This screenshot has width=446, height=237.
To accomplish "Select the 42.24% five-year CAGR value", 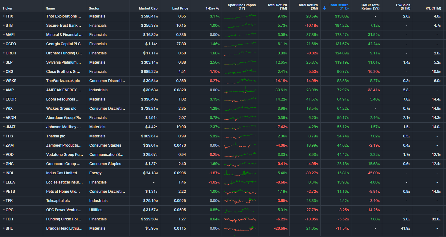I will tap(374, 44).
